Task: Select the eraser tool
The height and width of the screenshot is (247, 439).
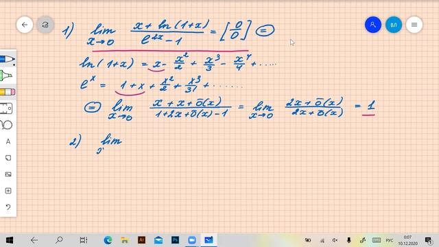Action: pos(8,92)
